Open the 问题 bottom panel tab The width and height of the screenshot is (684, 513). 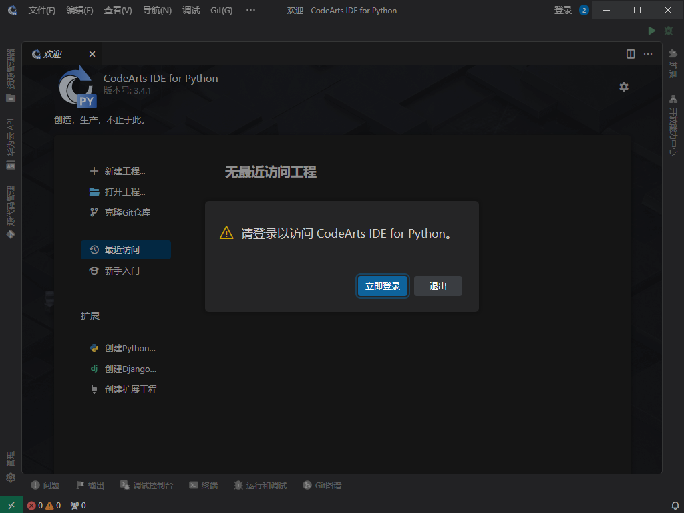click(x=45, y=485)
